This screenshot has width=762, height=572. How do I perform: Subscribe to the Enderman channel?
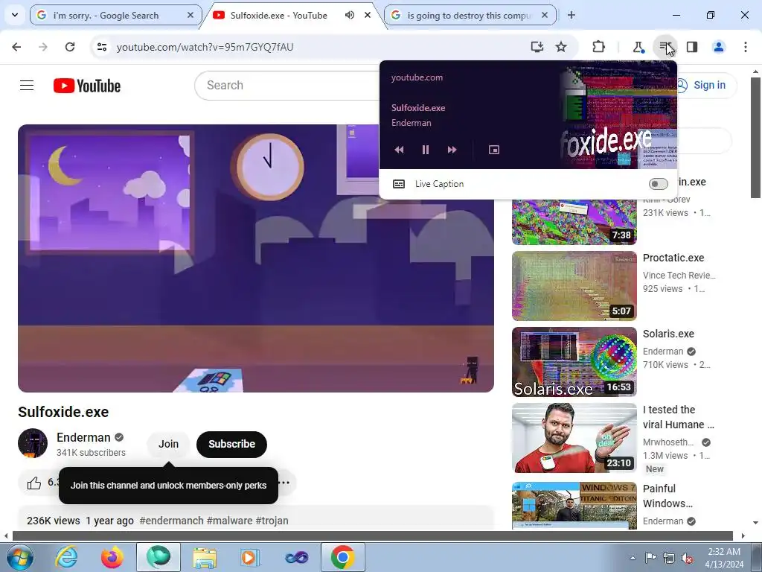(232, 444)
